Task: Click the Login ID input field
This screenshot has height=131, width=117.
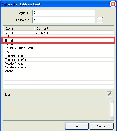Action: coord(63,13)
